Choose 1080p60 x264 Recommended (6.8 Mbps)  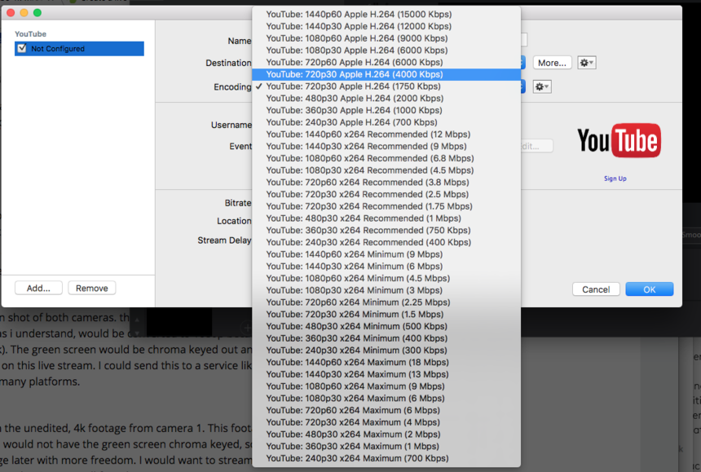pos(386,158)
